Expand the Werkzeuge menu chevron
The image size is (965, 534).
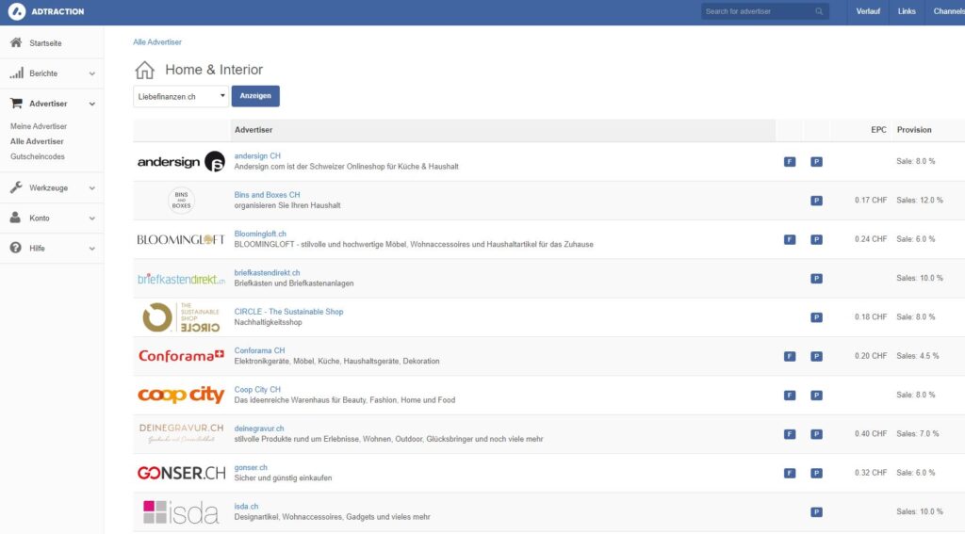(91, 187)
